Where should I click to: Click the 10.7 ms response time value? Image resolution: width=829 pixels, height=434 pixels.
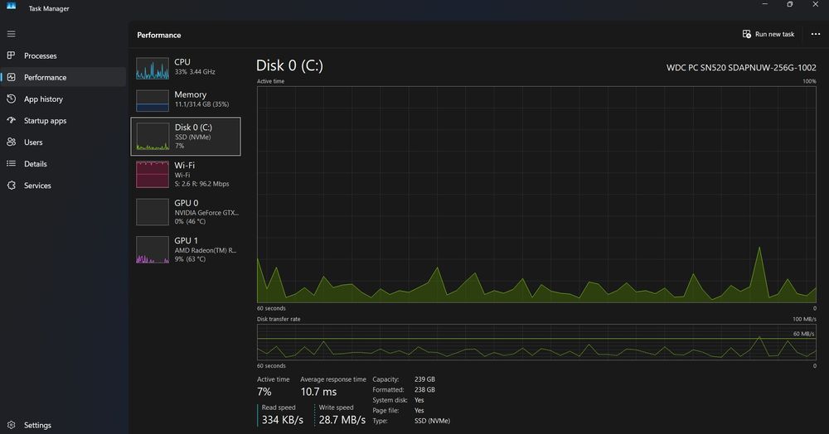[x=318, y=392]
